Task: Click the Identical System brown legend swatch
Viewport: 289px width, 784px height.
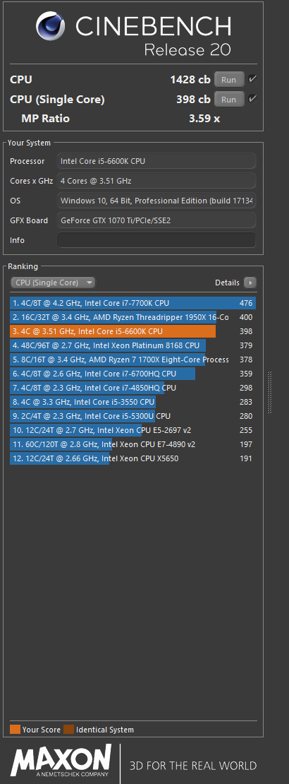Action: coord(69,730)
